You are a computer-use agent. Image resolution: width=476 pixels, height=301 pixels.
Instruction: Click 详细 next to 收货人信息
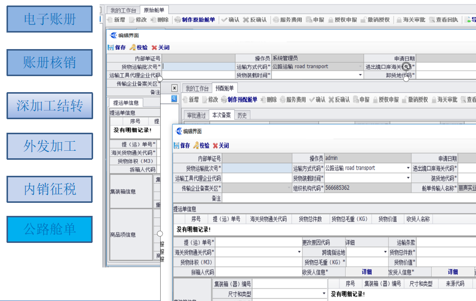[367, 272]
